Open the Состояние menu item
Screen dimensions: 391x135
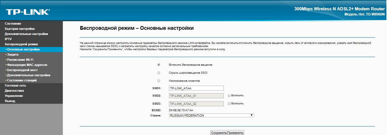click(x=13, y=24)
